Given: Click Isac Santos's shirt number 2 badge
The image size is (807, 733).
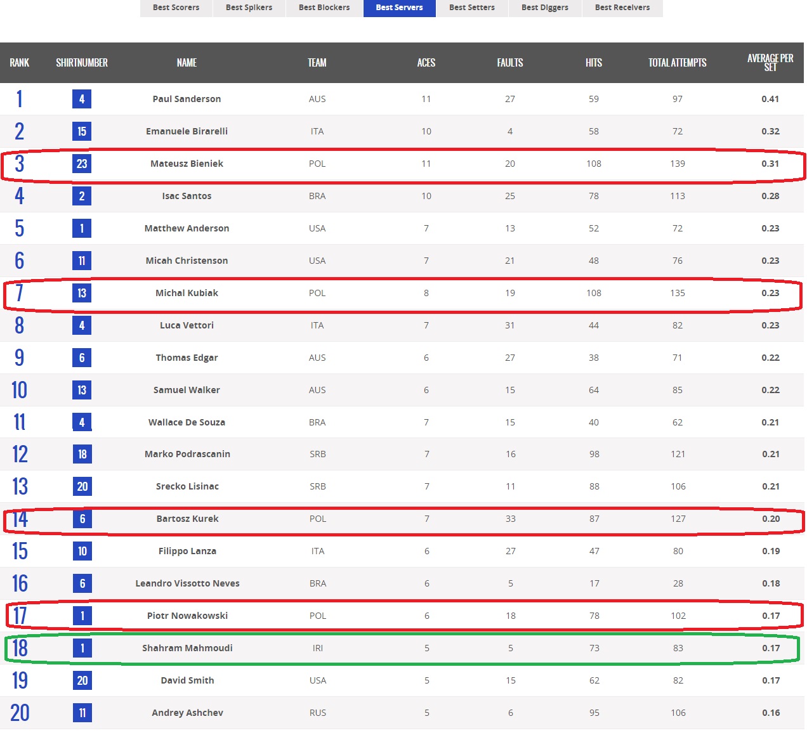Looking at the screenshot, I should [x=82, y=196].
